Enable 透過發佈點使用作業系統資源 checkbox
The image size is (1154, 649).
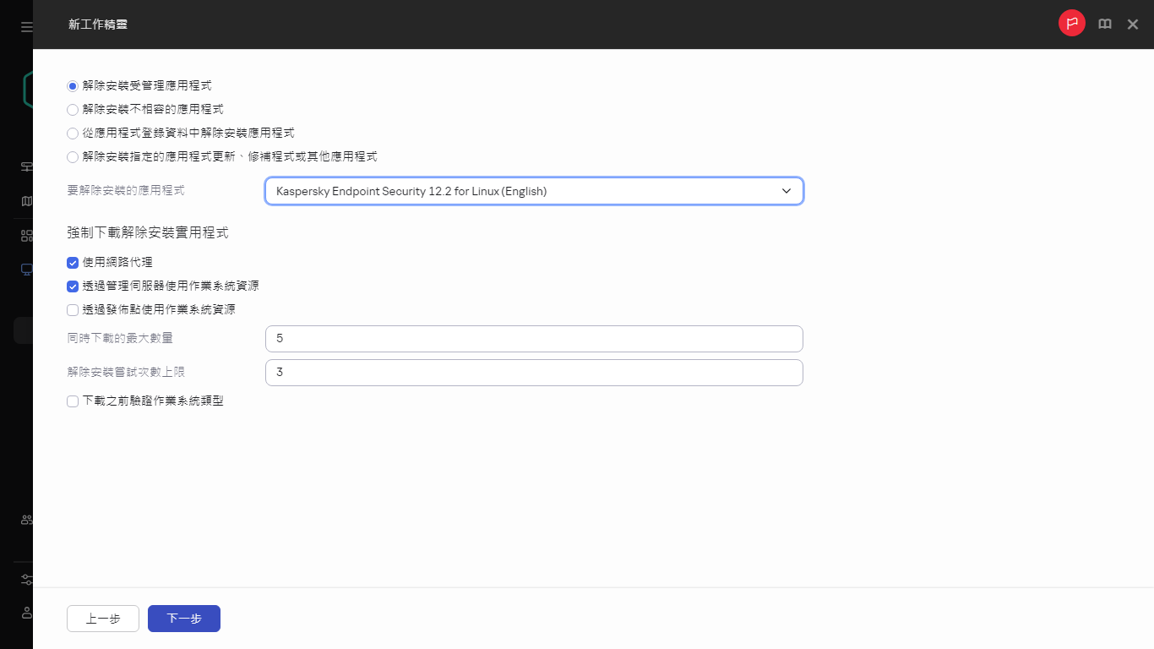click(73, 310)
